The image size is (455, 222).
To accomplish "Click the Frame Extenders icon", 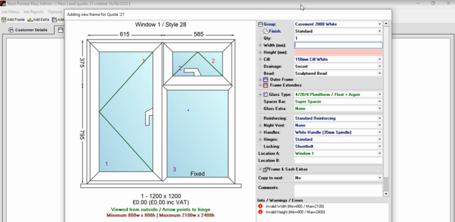I will coord(266,85).
